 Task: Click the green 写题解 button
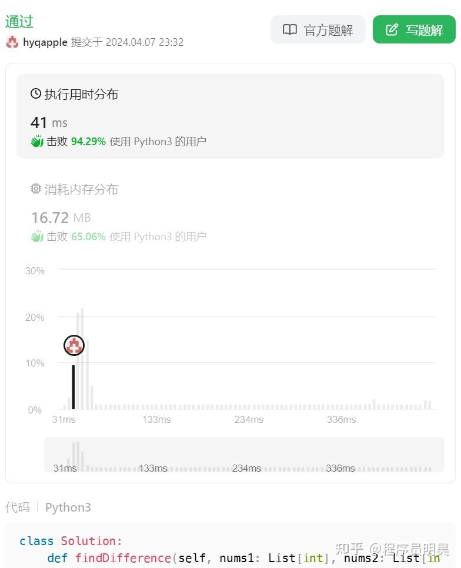click(414, 29)
